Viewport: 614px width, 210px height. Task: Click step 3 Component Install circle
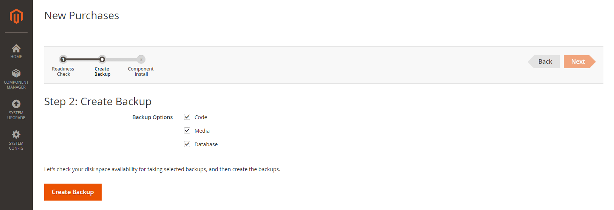point(141,59)
